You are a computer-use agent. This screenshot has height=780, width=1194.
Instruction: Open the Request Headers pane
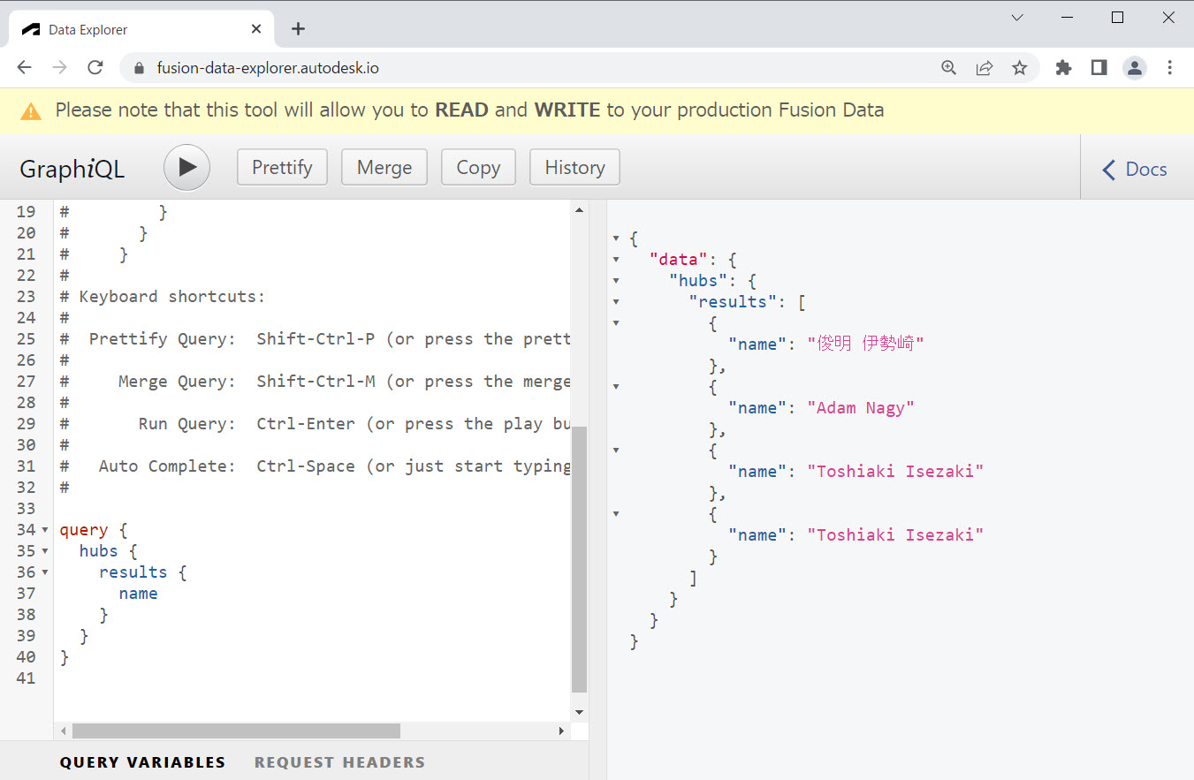click(x=339, y=762)
